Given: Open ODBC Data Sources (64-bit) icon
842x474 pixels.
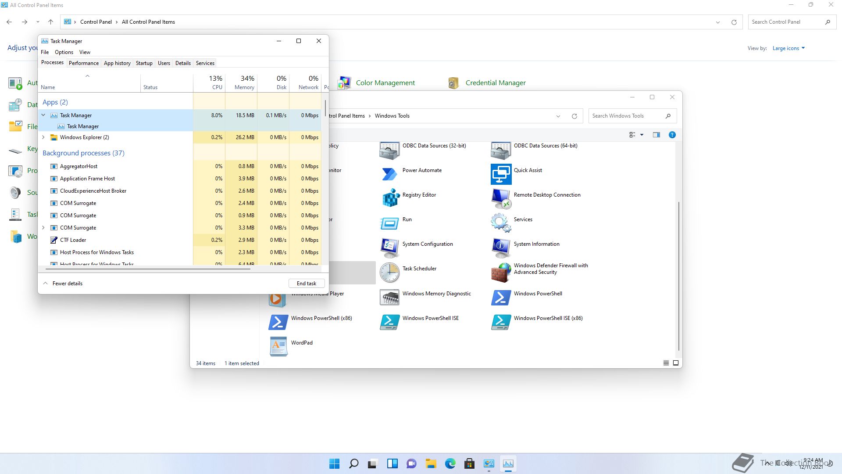Looking at the screenshot, I should [x=501, y=150].
